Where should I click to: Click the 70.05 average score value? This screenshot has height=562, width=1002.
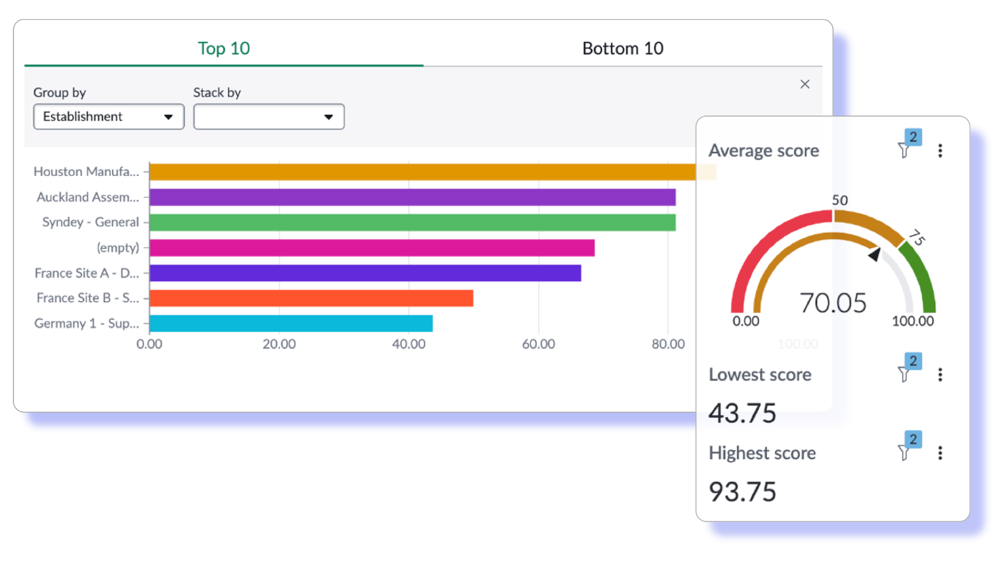point(833,303)
